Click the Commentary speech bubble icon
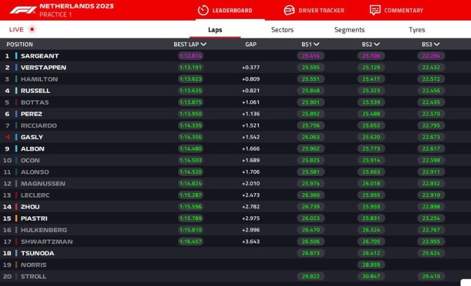 coord(375,10)
